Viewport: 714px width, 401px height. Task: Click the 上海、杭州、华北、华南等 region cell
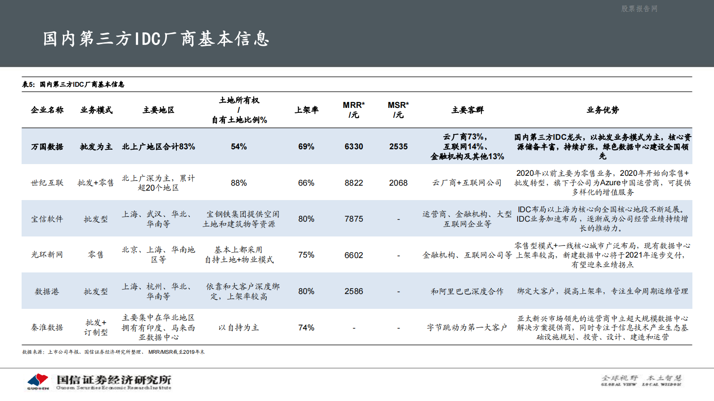[x=158, y=291]
